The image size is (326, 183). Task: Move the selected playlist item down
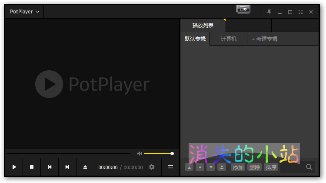[211, 167]
